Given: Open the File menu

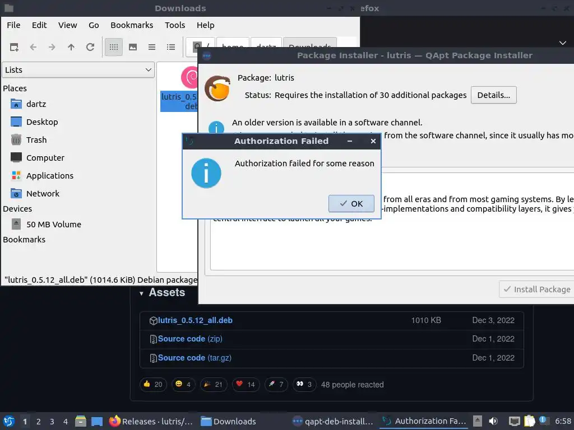Looking at the screenshot, I should [x=13, y=25].
